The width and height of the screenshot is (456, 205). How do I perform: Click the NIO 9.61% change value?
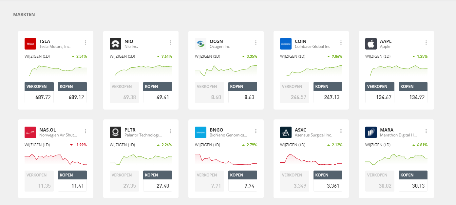tap(167, 56)
